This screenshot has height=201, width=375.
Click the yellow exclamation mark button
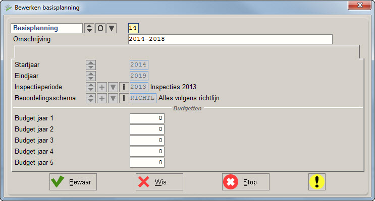pyautogui.click(x=317, y=182)
